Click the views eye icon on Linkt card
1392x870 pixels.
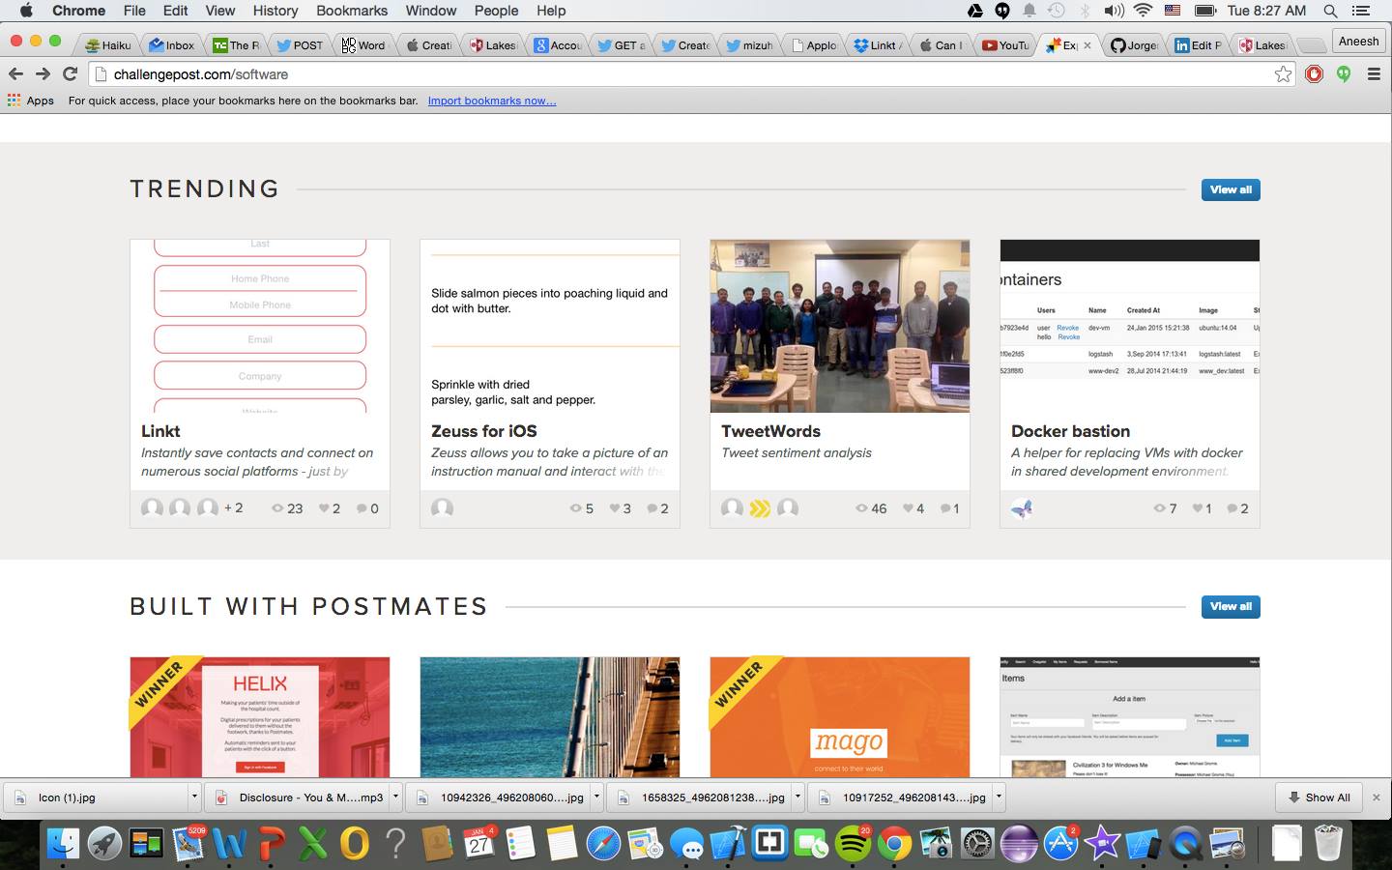pos(277,508)
